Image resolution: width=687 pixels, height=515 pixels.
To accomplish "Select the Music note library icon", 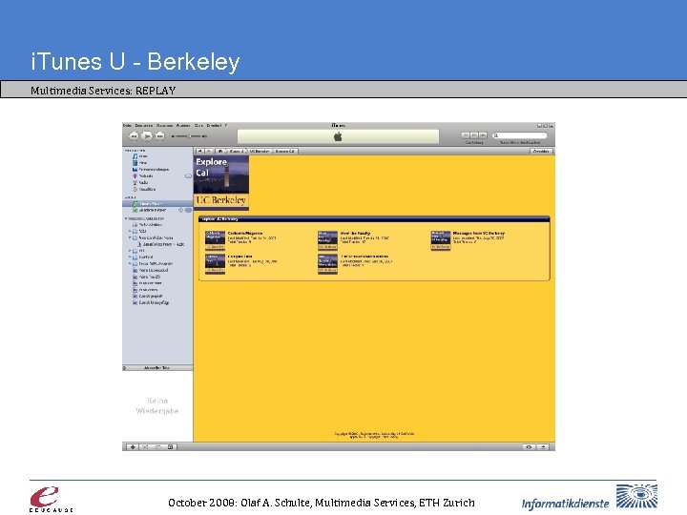I will tap(135, 156).
